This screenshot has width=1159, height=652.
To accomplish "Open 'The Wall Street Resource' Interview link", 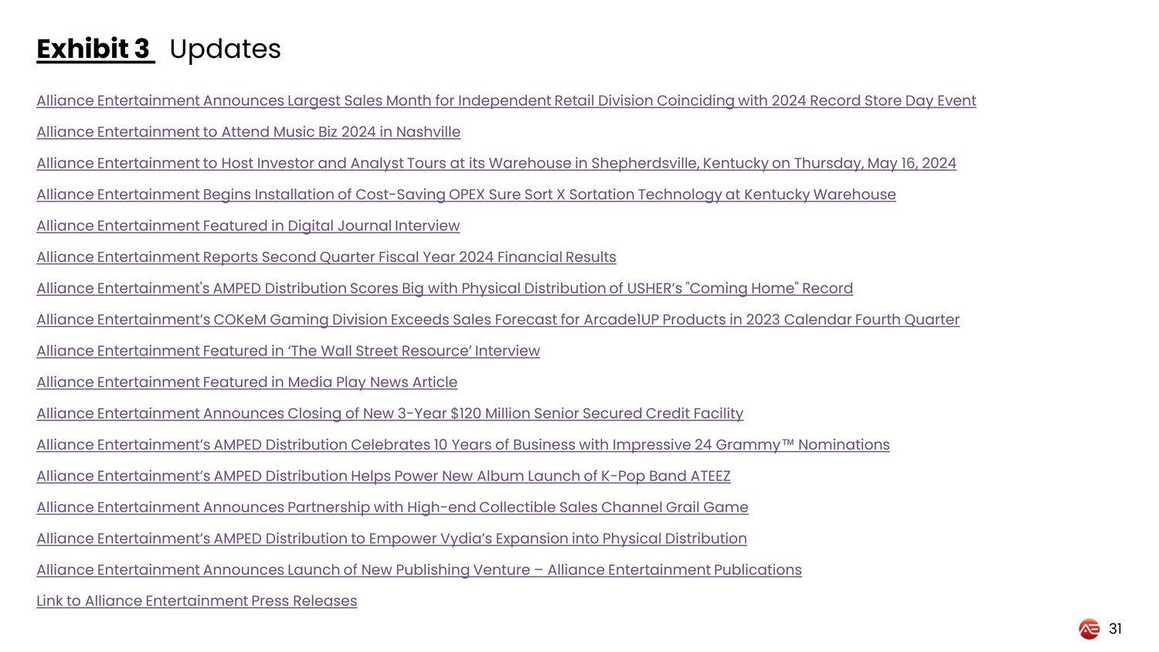I will click(x=288, y=351).
